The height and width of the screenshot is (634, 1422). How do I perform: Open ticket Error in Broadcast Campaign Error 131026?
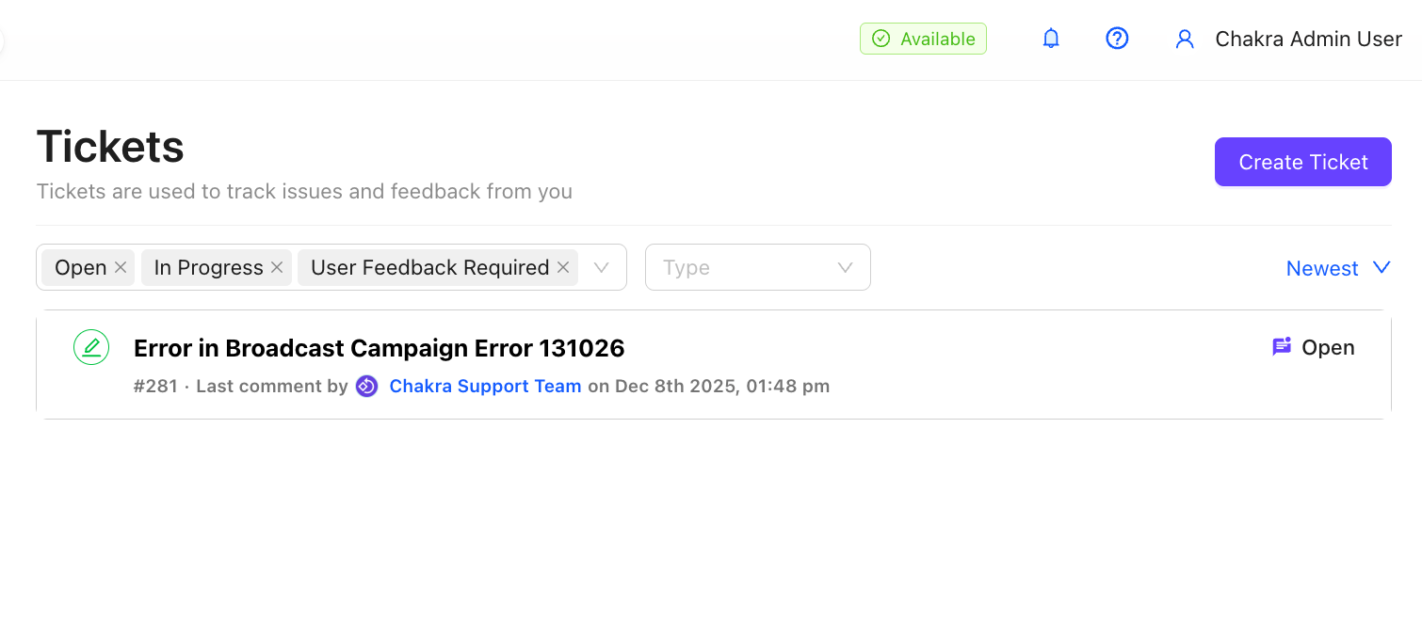pyautogui.click(x=379, y=348)
